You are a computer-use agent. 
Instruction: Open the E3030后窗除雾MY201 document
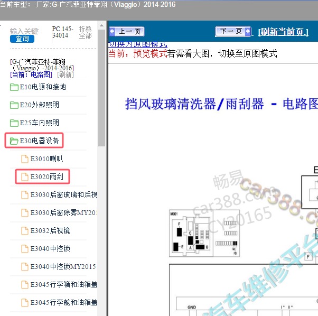(x=63, y=213)
